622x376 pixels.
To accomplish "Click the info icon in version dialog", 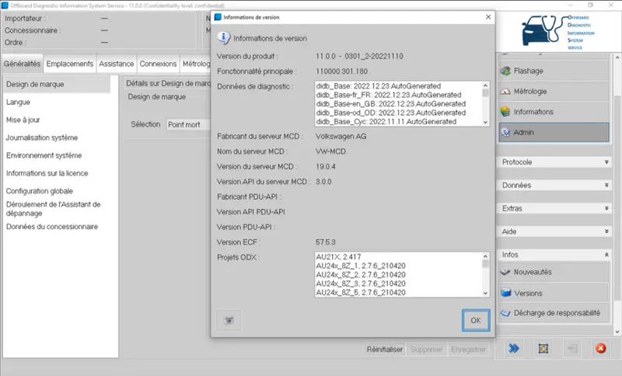I will 223,38.
